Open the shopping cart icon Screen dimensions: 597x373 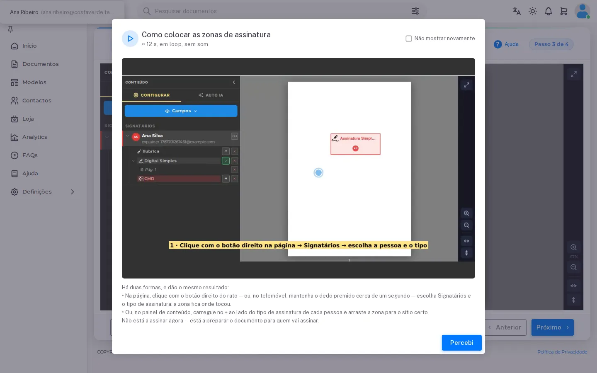tap(564, 11)
